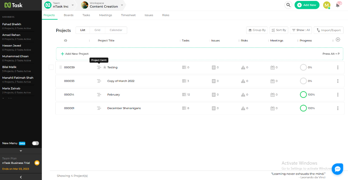Toggle the New Menu beta switch
348x180 pixels.
(x=35, y=143)
